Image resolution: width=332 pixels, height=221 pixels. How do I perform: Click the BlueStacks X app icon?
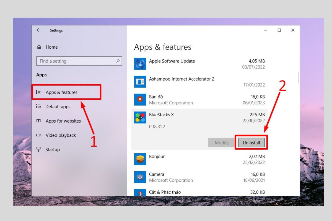[140, 117]
